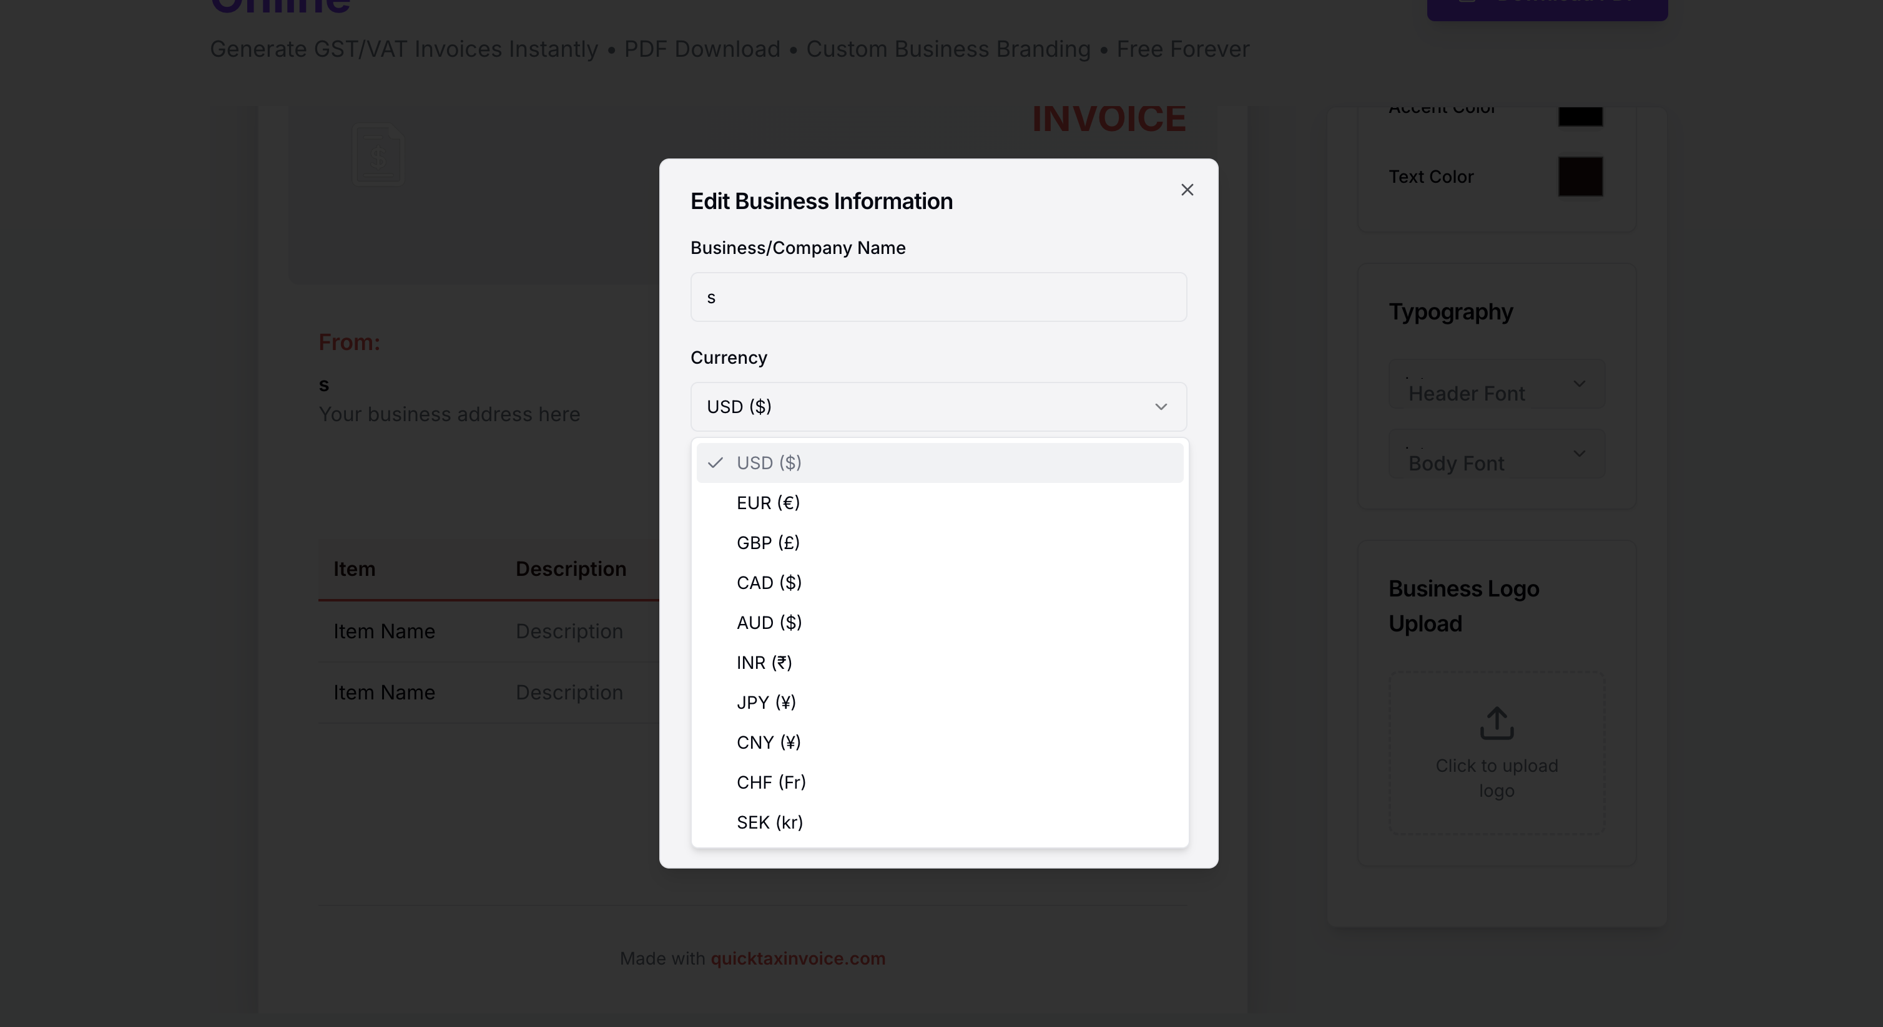Click the first row Description cell
This screenshot has width=1883, height=1027.
pos(569,632)
